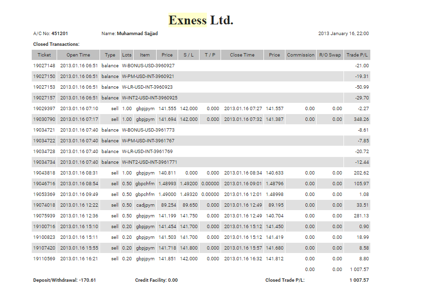Image resolution: width=423 pixels, height=292 pixels.
Task: Select ticket 19053369
Action: 44,195
